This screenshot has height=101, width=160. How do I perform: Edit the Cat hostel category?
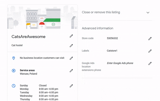coord(71,46)
